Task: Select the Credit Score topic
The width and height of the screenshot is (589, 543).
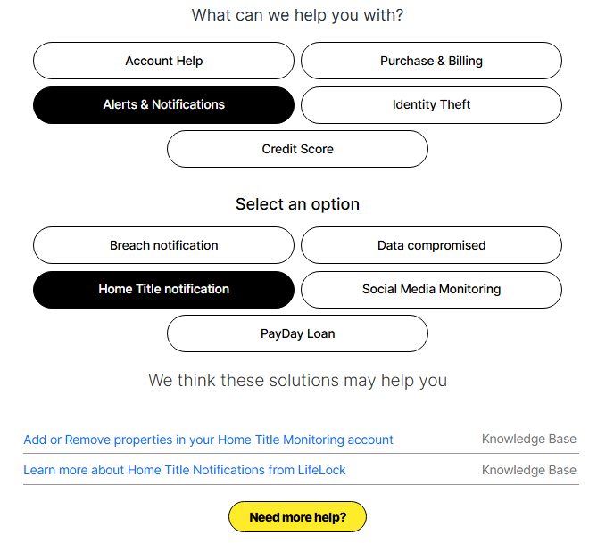Action: point(297,149)
